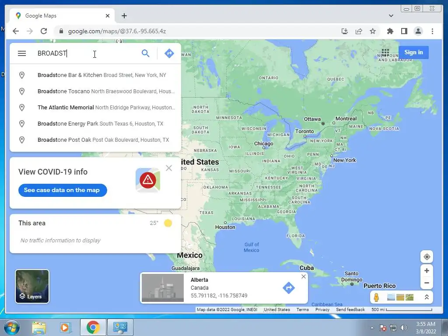Bookmark this tab with the star
Image resolution: width=448 pixels, height=336 pixels.
click(373, 31)
